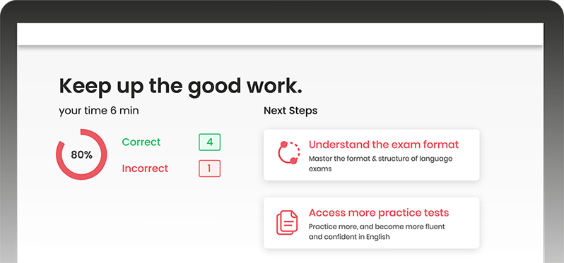Click the number 1 in red box

tap(209, 169)
